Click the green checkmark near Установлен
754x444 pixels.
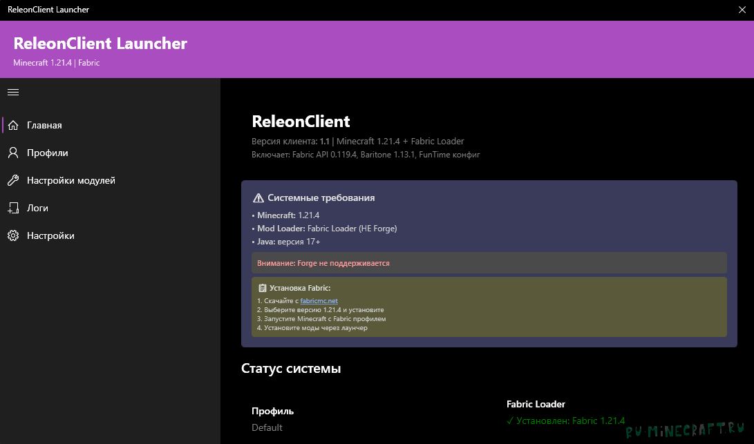coord(510,421)
